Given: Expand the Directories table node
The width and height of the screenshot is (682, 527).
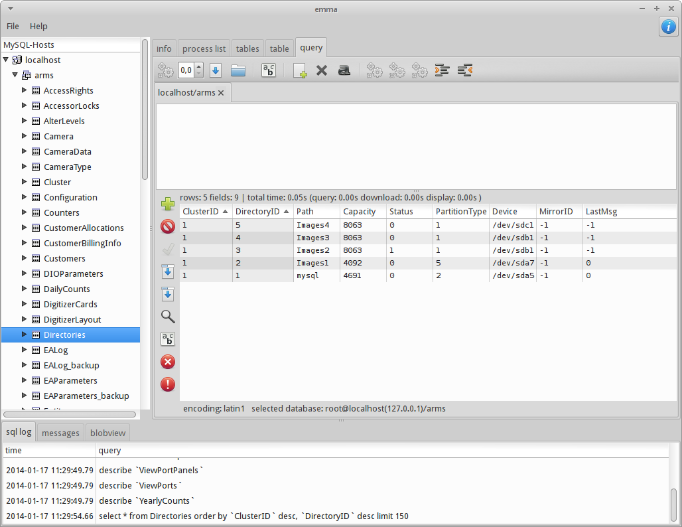Looking at the screenshot, I should (24, 335).
